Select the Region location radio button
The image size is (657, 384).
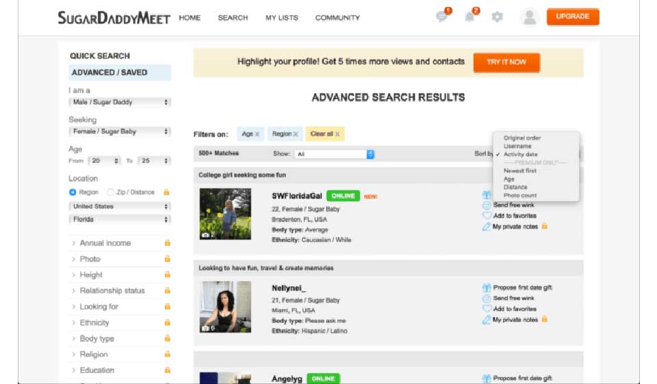[x=73, y=192]
